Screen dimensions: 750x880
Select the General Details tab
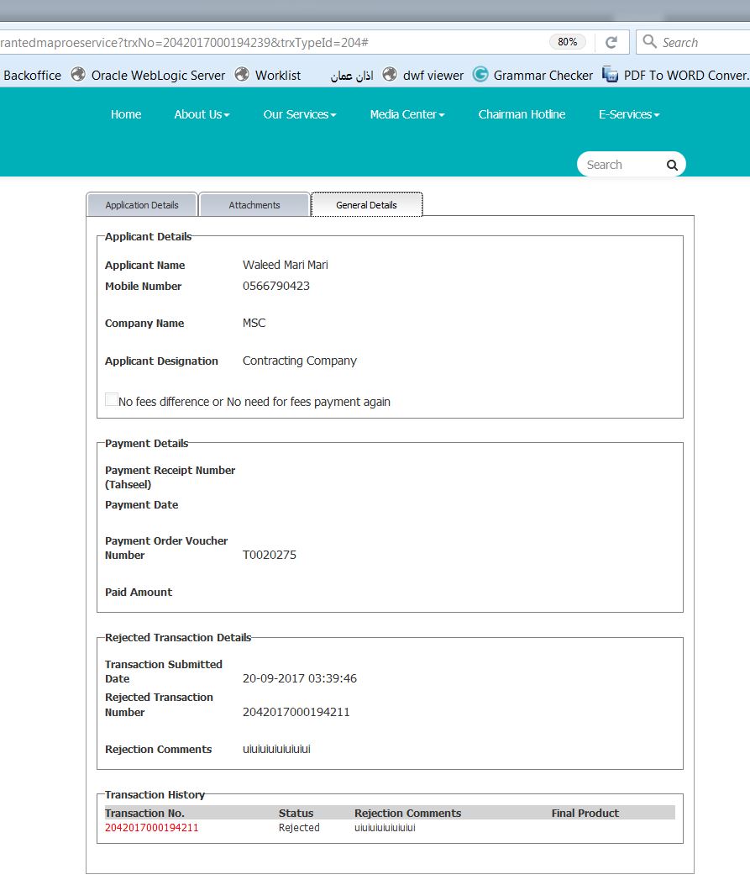point(366,205)
